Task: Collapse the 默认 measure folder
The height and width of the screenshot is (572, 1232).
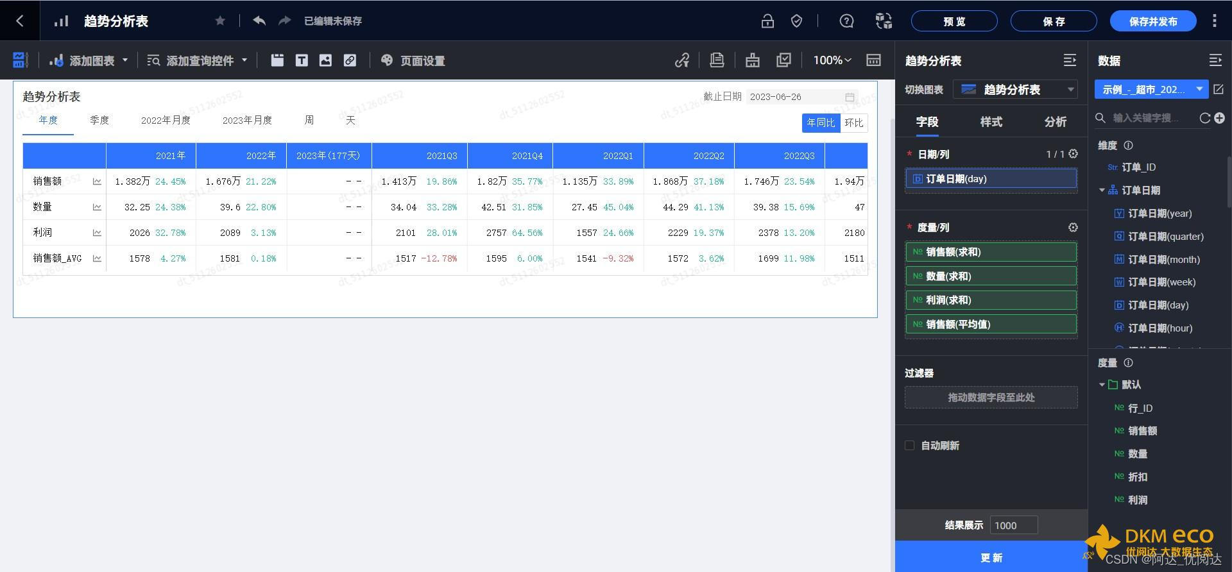Action: [1102, 384]
